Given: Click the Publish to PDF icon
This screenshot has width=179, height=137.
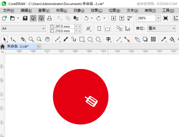Looking at the screenshot, I should click(x=130, y=18).
